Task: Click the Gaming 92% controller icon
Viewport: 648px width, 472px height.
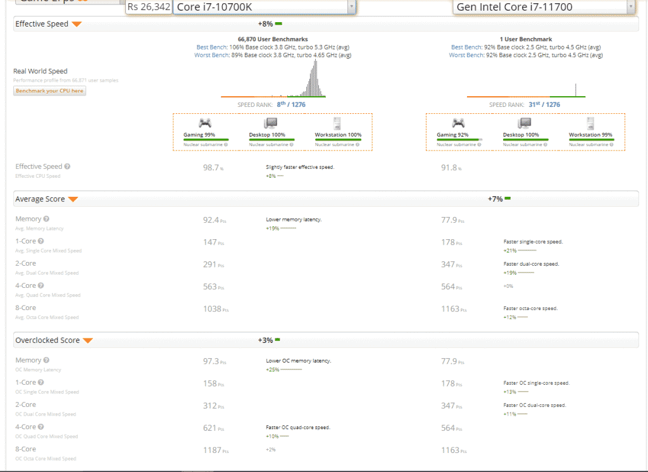Action: (x=458, y=123)
